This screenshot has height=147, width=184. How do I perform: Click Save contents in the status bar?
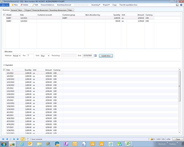coord(37,139)
